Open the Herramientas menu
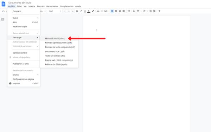The height and width of the screenshot is (132, 211). [52, 6]
